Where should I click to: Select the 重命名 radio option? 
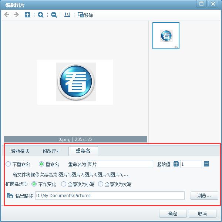tap(49, 164)
